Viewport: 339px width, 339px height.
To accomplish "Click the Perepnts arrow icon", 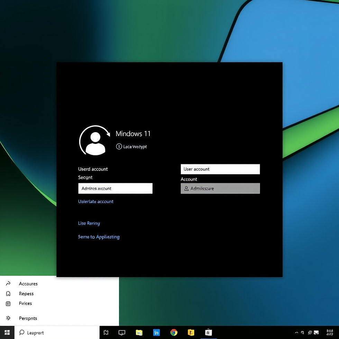I will pos(8,318).
